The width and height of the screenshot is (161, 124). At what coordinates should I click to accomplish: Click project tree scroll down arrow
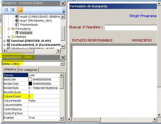coord(63,46)
